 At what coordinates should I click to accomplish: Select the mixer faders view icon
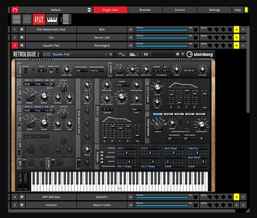(x=39, y=19)
